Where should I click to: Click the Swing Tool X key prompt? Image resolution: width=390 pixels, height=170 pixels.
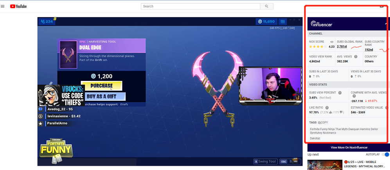coord(265,161)
